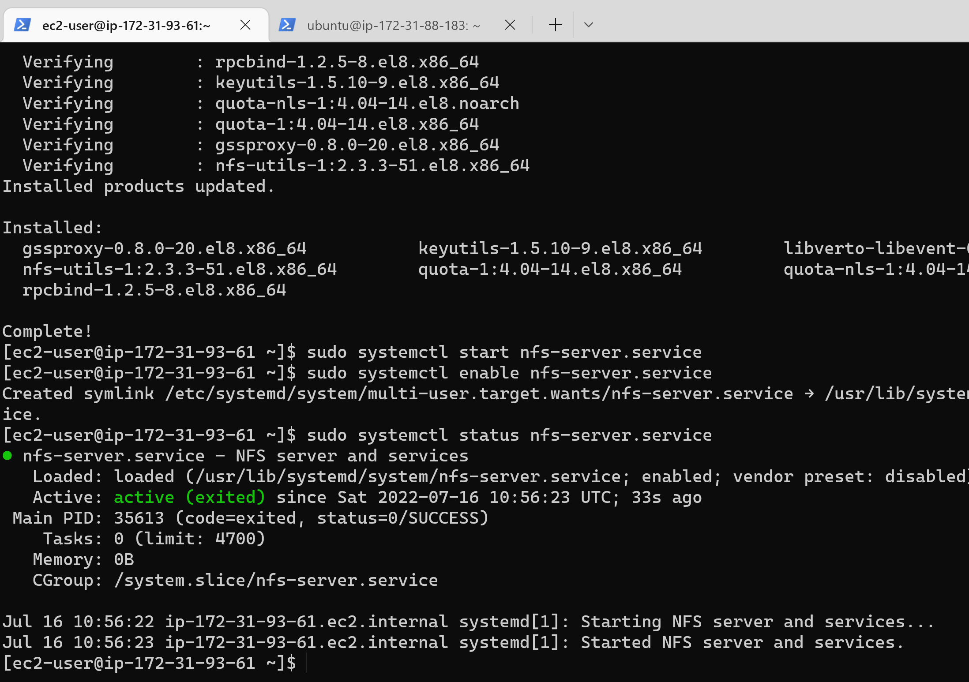The image size is (969, 682).
Task: Click the PowerShell icon on ubuntu tab
Action: 287,25
